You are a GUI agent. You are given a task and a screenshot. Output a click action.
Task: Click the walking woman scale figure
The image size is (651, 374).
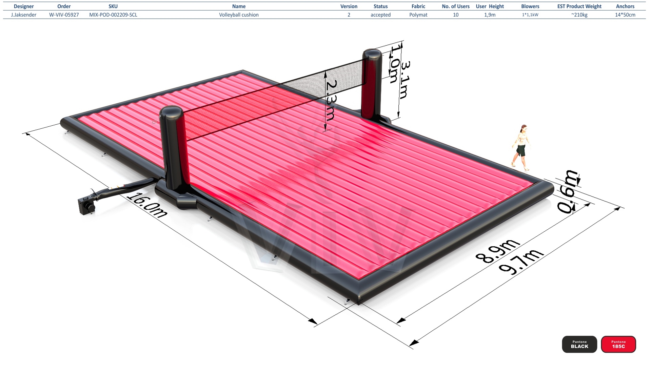521,148
